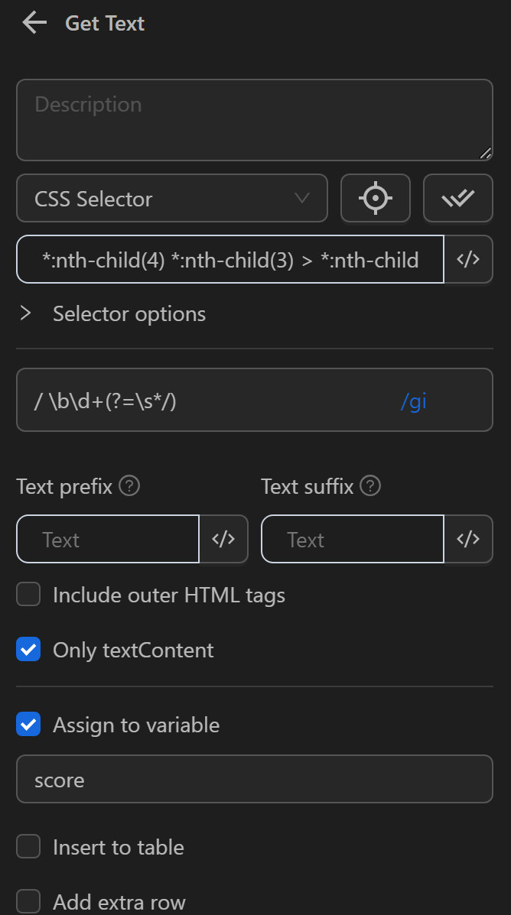Screen dimensions: 511x915
Task: Enable Insert to table
Action: (x=28, y=846)
